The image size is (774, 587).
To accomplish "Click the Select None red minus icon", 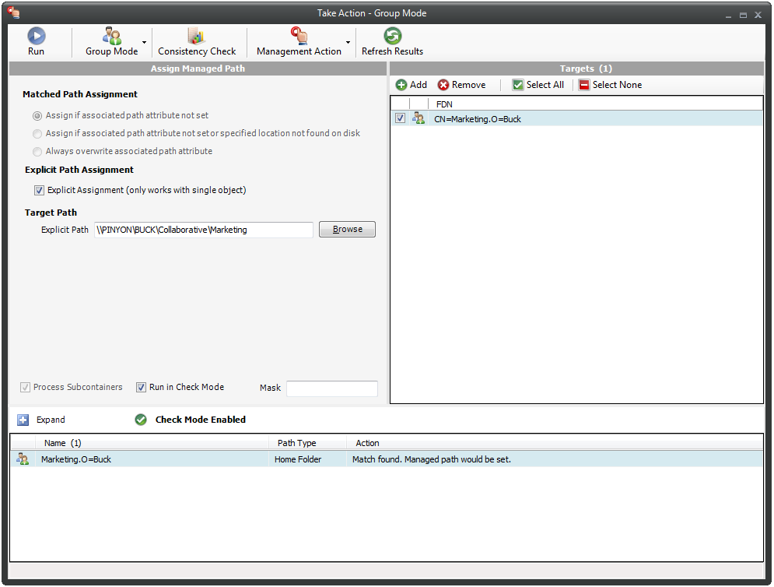I will (x=584, y=85).
